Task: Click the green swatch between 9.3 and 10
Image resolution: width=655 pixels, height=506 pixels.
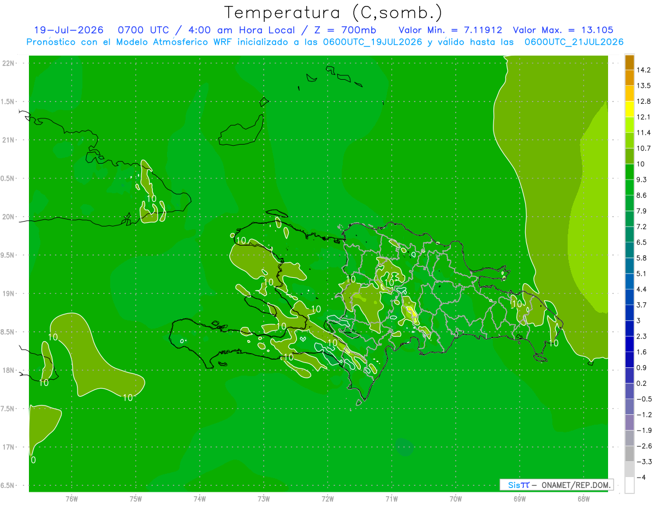Action: [629, 171]
